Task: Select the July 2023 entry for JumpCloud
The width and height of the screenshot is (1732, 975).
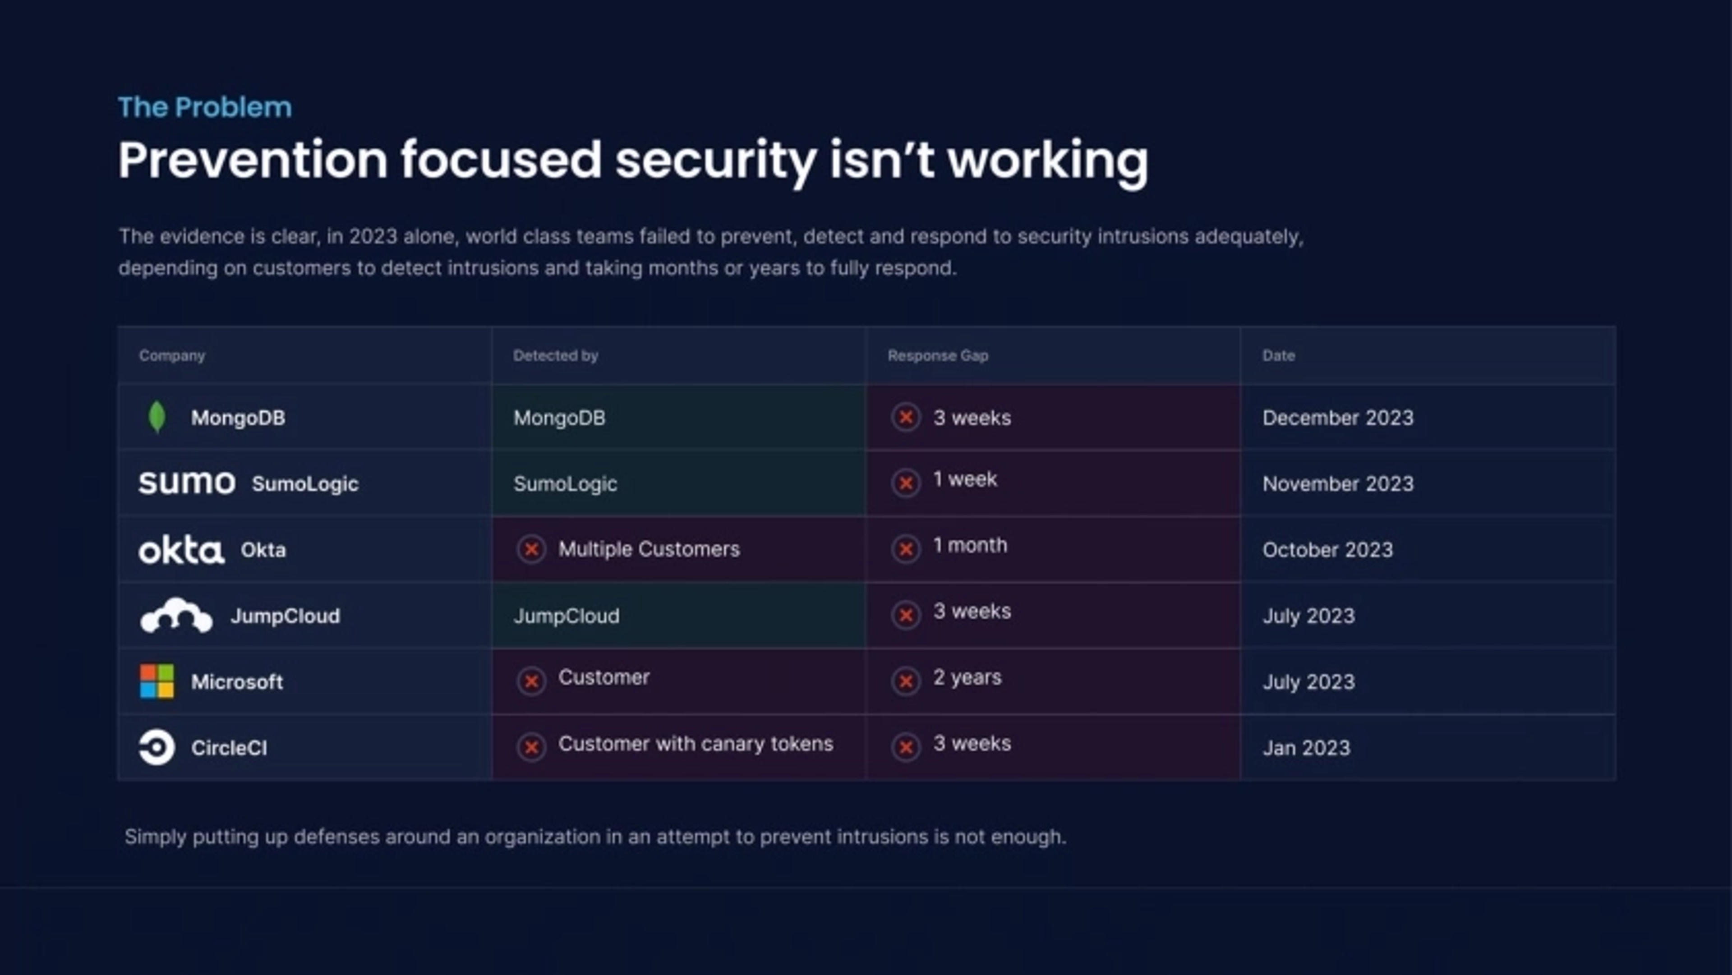Action: pos(1308,615)
